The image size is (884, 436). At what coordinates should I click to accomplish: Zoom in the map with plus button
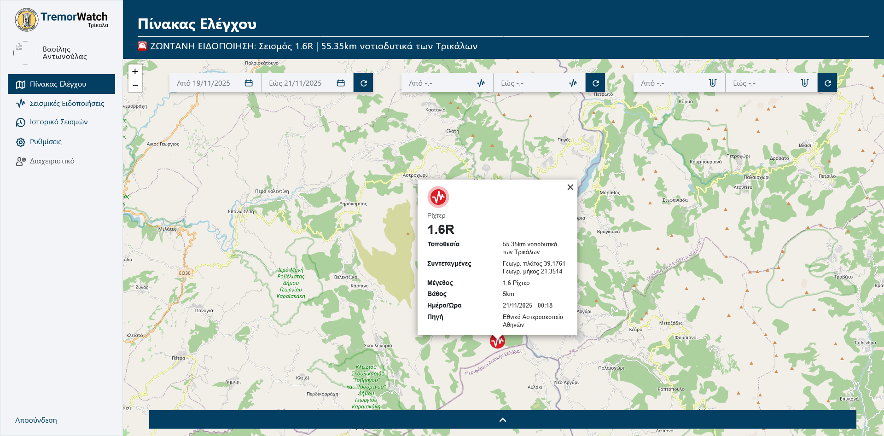[x=135, y=71]
